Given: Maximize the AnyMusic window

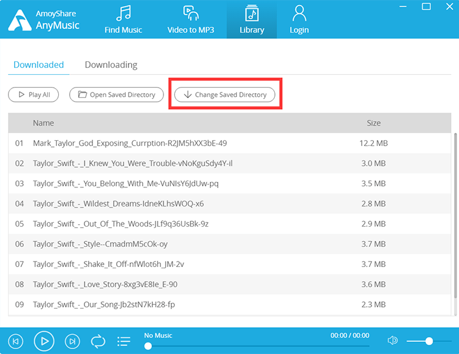Looking at the screenshot, I should 426,7.
